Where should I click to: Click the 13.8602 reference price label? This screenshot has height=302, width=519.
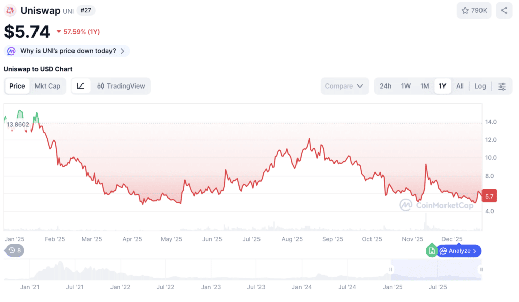[x=18, y=124]
